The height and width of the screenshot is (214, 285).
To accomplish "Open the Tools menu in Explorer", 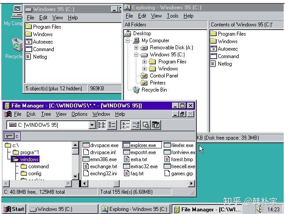I will pos(172,16).
